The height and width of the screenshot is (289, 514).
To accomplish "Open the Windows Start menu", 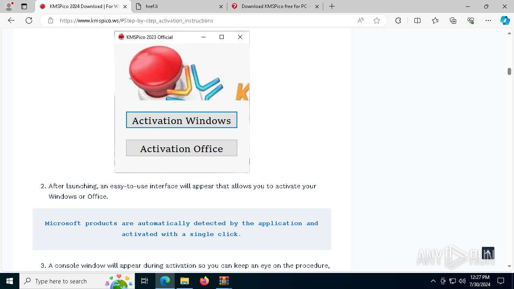I will click(x=10, y=281).
